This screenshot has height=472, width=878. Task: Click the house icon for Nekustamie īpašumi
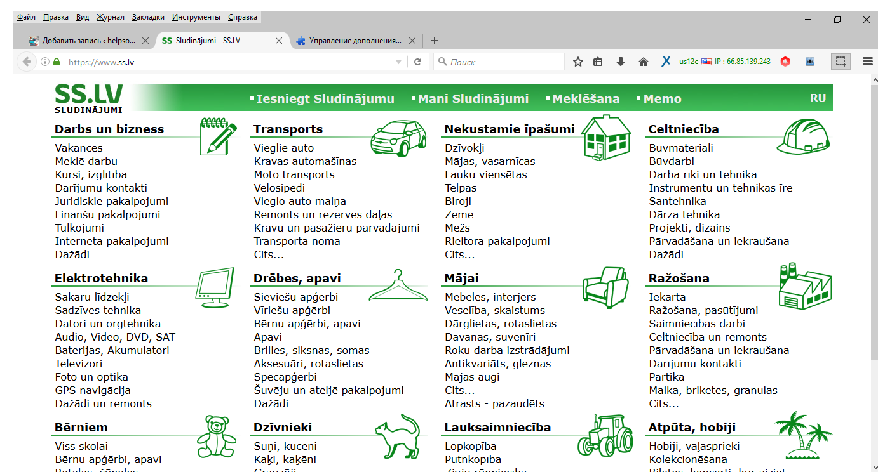pos(606,137)
